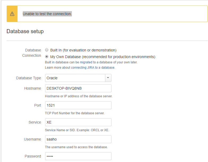Click the Password field label
208x162 pixels.
point(33,156)
